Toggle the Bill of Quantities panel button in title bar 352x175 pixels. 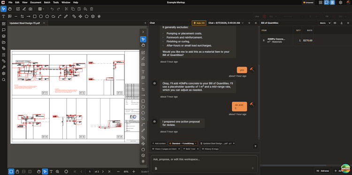click(332, 2)
